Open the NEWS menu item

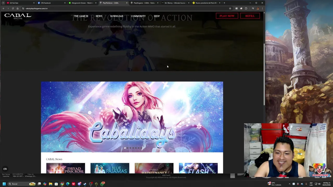[x=99, y=16]
